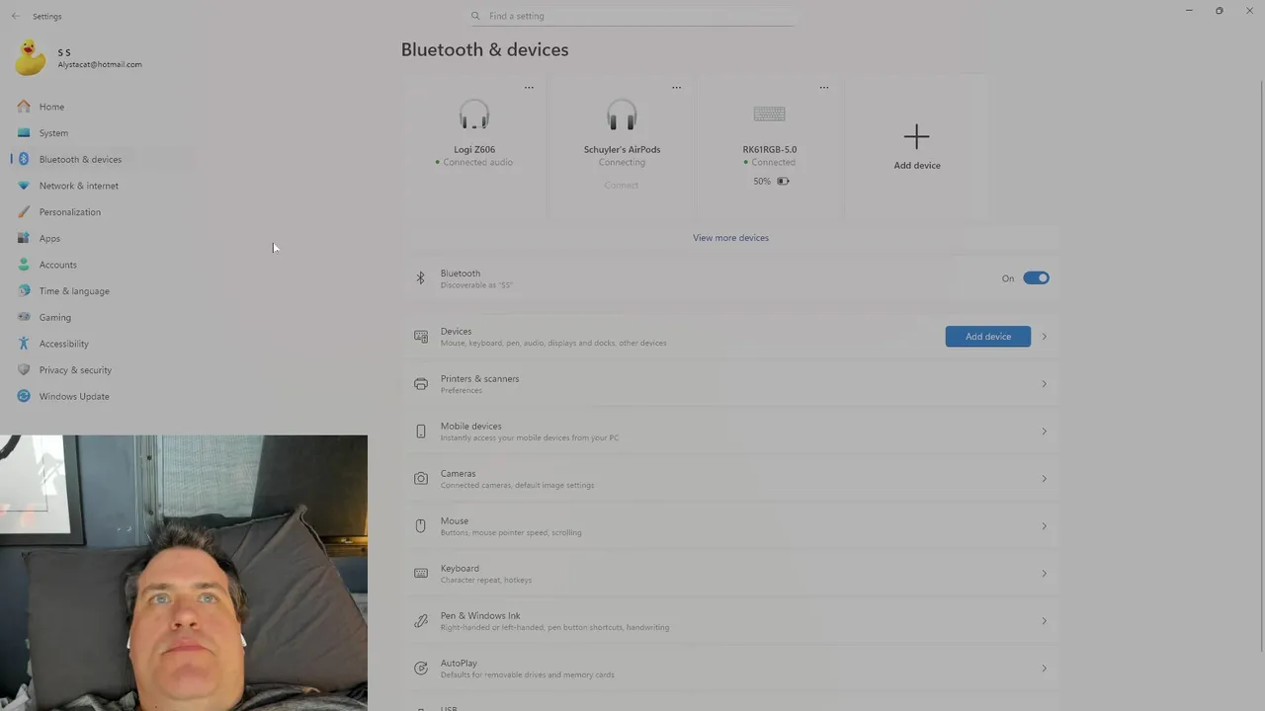Open Apps settings
The width and height of the screenshot is (1265, 711).
coord(49,238)
